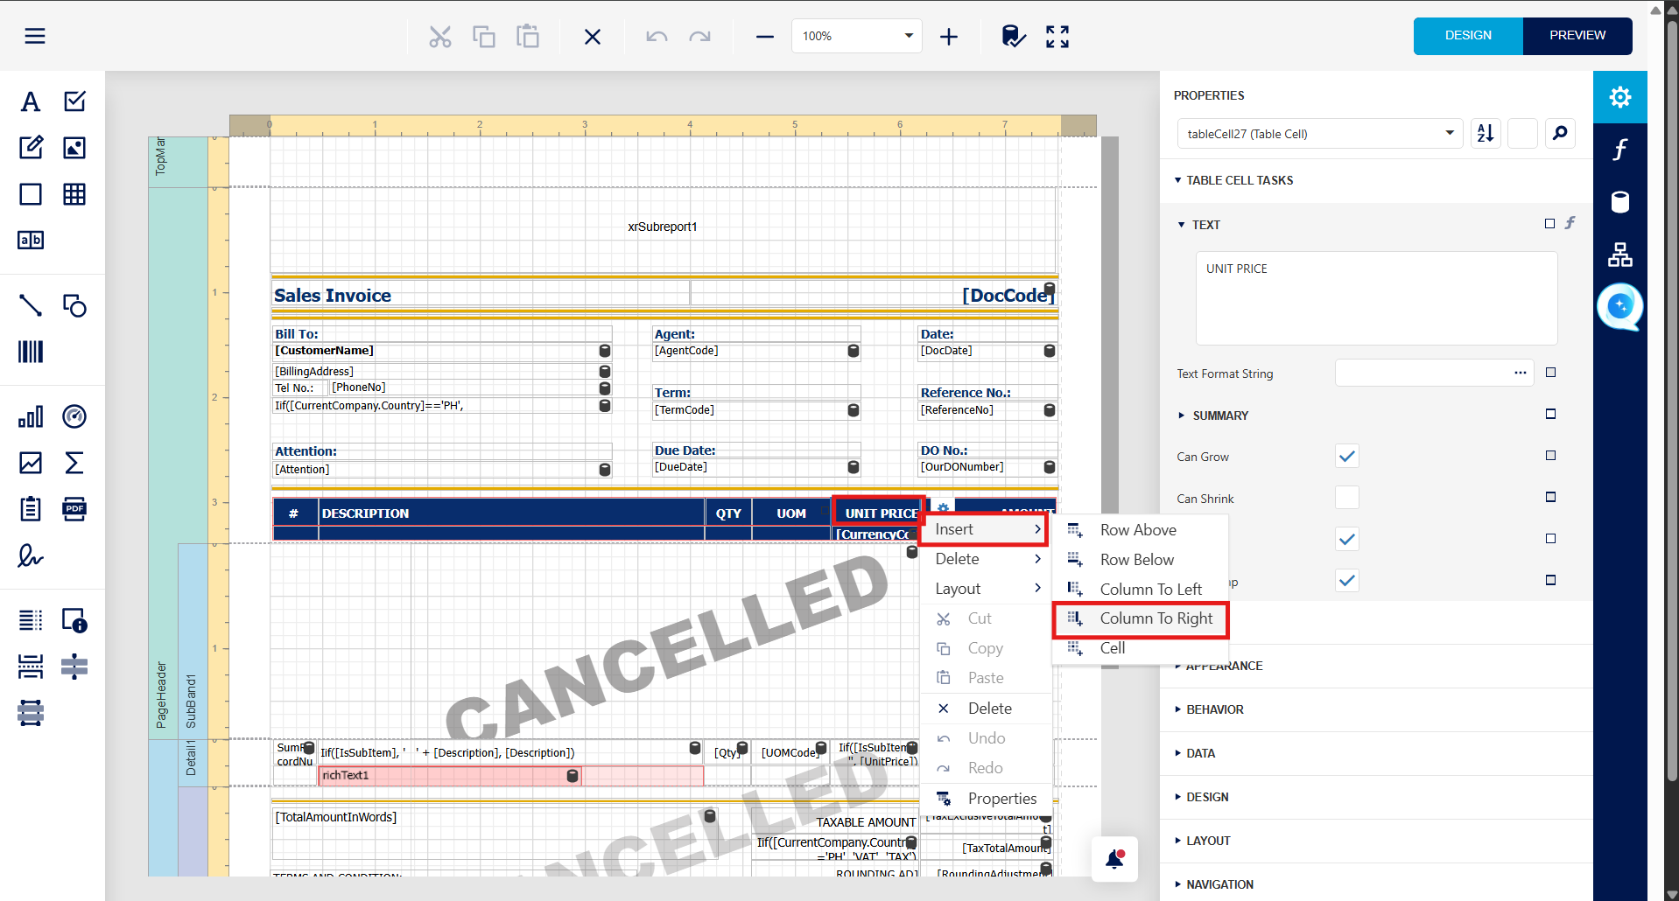Screen dimensions: 1679x901
Task: Click the property marker square beside TEXT
Action: click(x=1549, y=224)
